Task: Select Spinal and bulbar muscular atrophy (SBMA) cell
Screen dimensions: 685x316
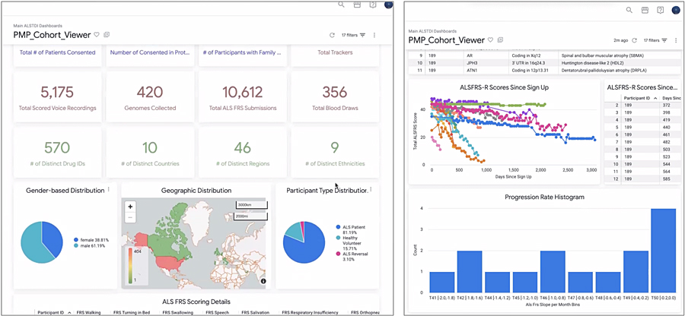Action: [x=604, y=55]
